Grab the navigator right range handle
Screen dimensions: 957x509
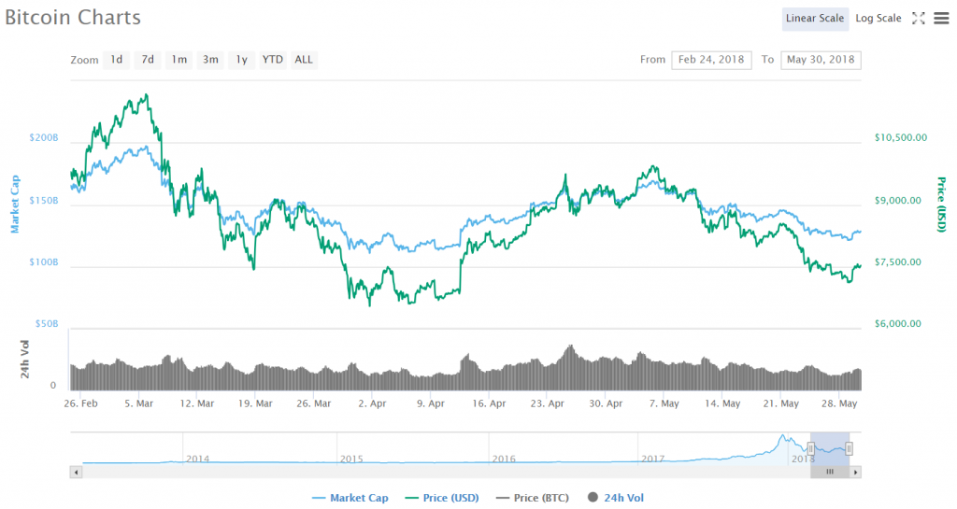click(849, 448)
